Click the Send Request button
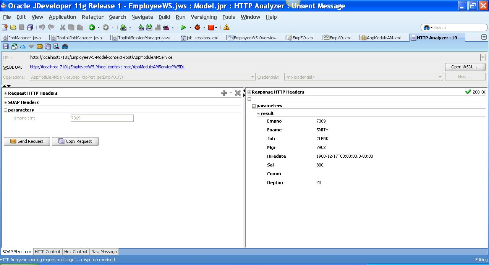This screenshot has width=489, height=265. pyautogui.click(x=27, y=141)
